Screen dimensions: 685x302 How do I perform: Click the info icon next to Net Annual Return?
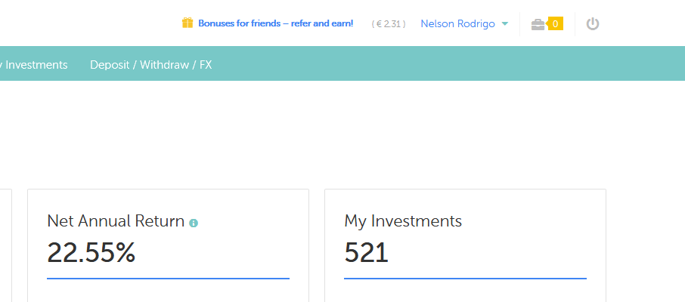194,223
